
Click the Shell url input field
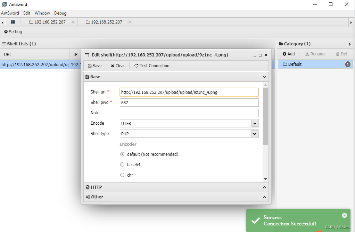coord(189,92)
